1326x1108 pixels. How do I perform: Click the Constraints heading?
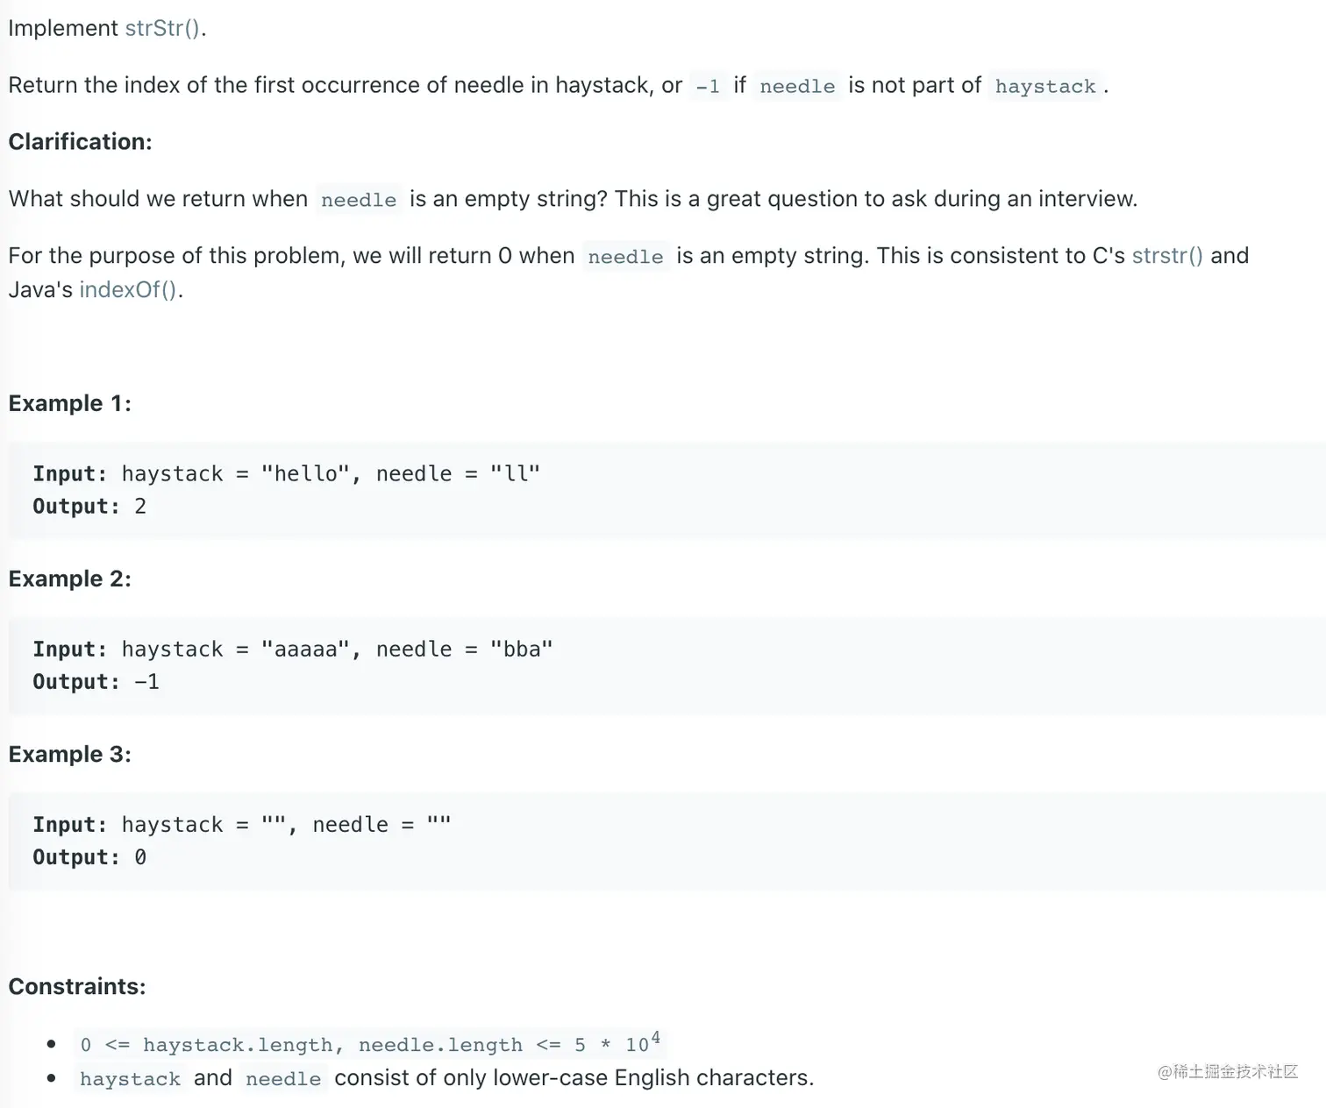76,986
